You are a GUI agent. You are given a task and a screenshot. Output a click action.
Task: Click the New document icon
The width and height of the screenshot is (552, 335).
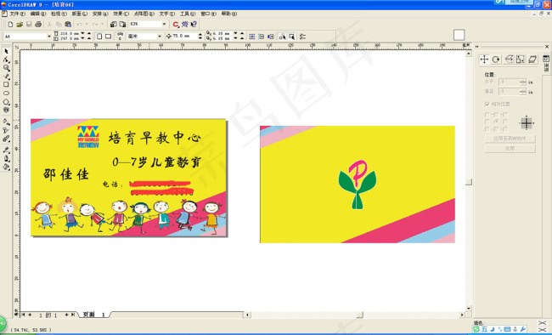click(10, 25)
